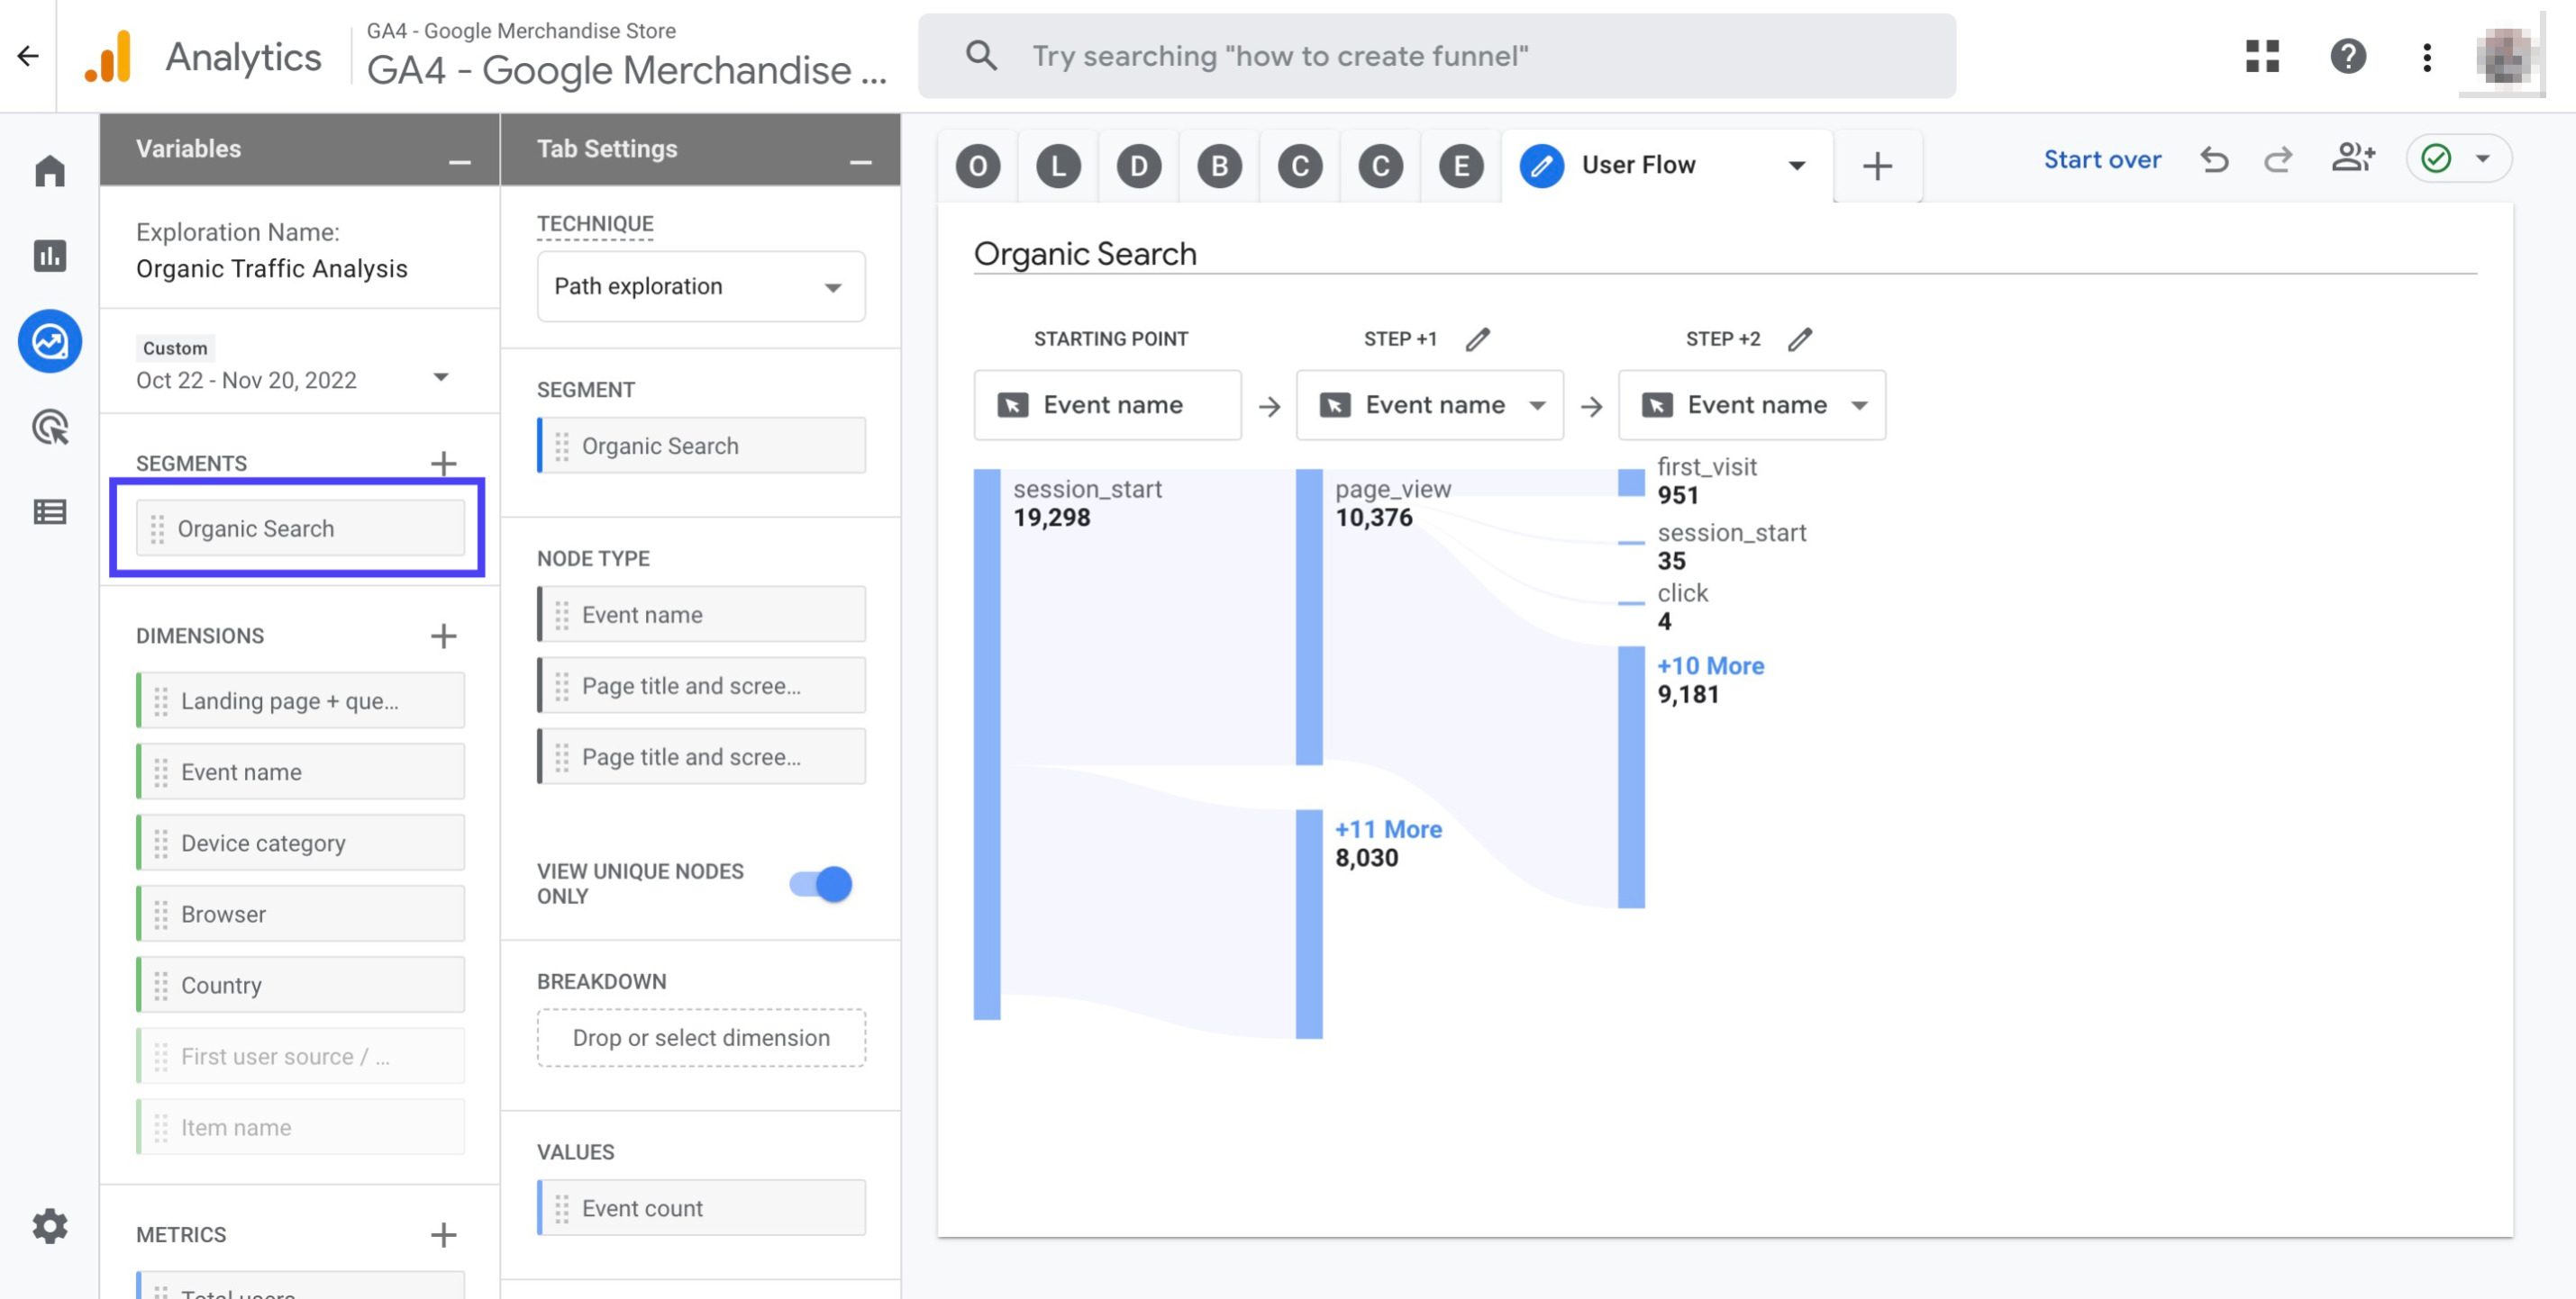Select Event name under Node Type
Viewport: 2576px width, 1299px height.
(x=701, y=615)
